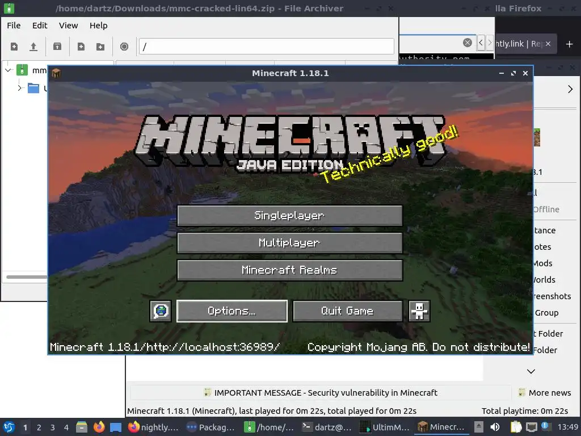Open the clipboard manager tray icon

coord(516,427)
